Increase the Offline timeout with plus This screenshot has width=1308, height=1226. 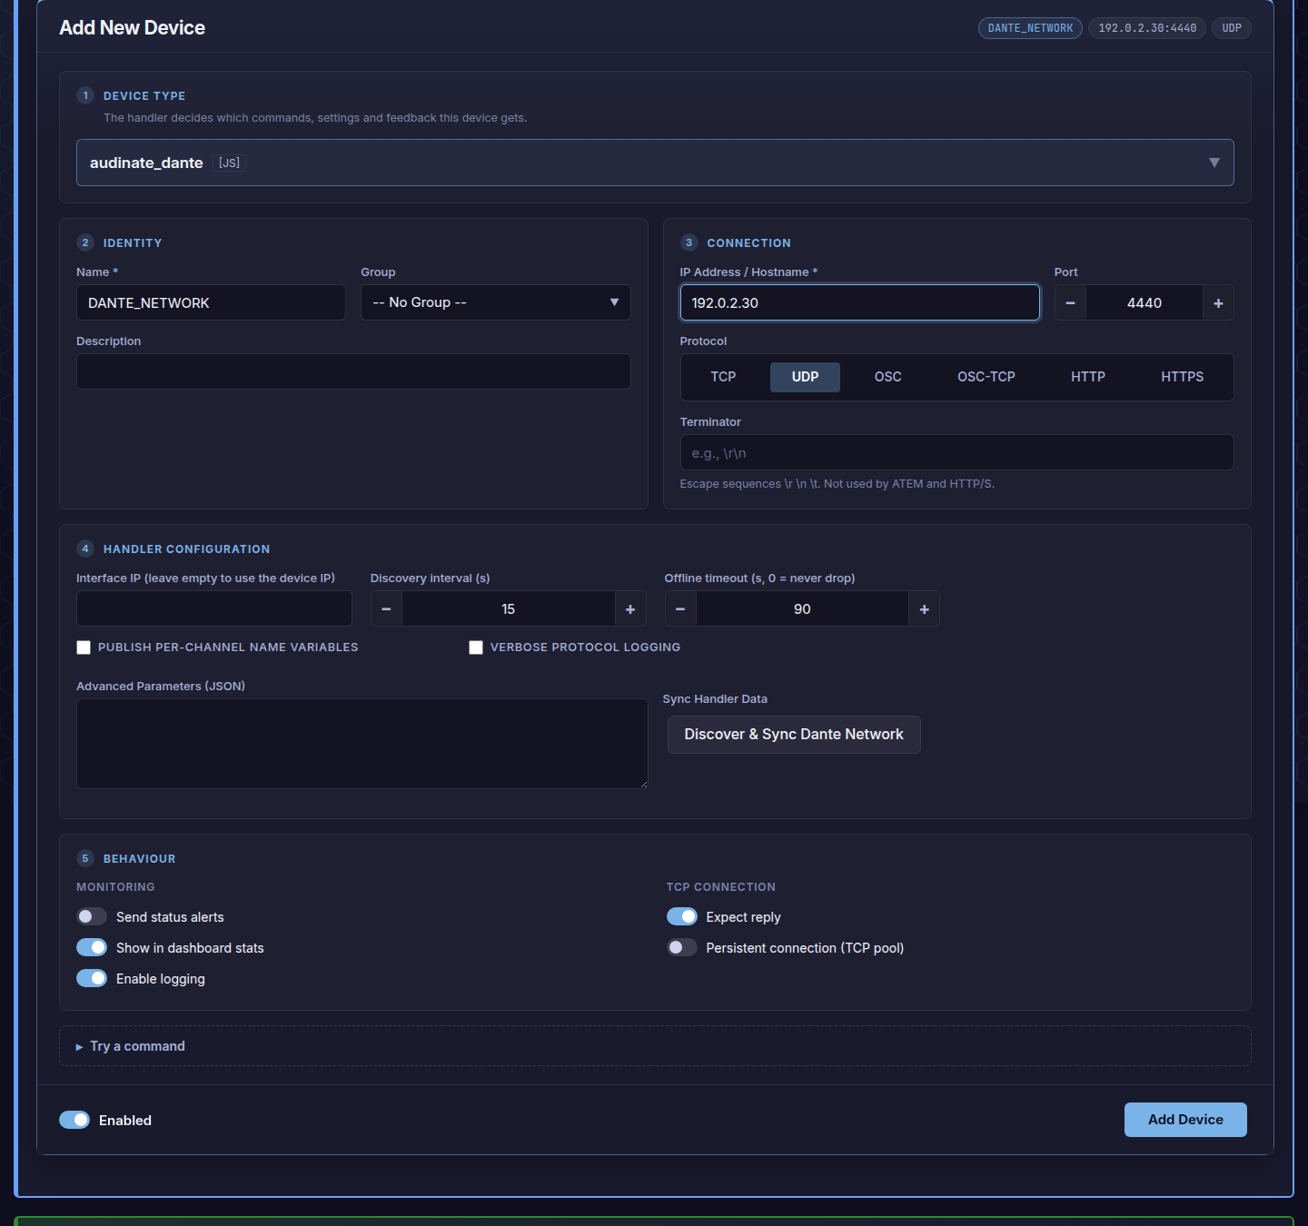click(924, 608)
